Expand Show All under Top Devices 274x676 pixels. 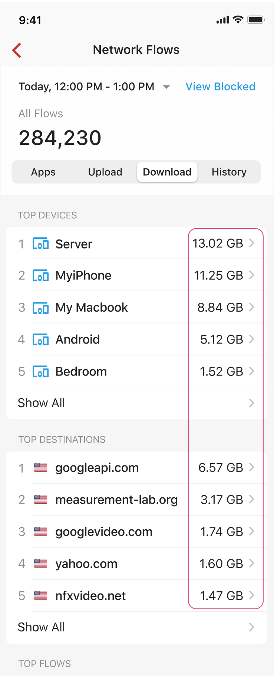(136, 403)
